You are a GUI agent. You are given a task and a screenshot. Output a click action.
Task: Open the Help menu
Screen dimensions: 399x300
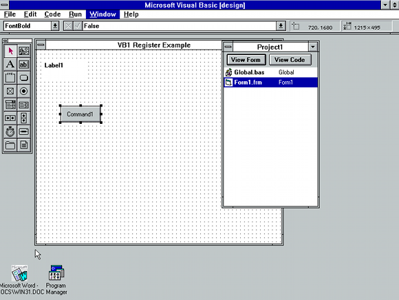[131, 14]
